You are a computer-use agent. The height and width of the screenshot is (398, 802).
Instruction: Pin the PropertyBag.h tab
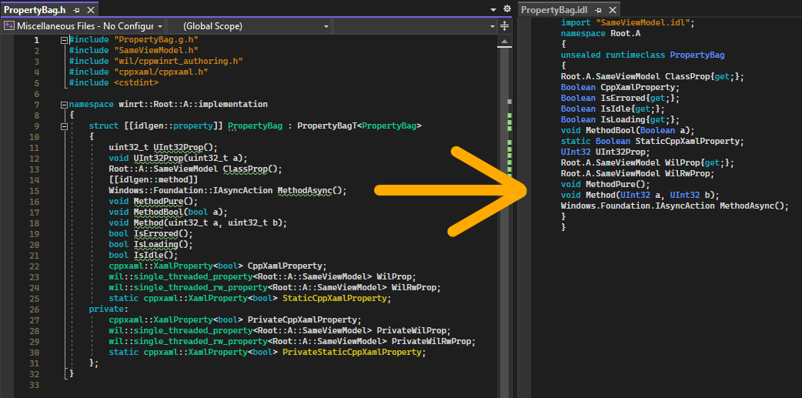[76, 9]
